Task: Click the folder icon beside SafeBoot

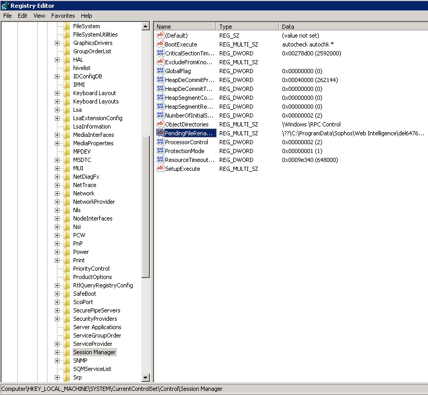Action: 66,294
